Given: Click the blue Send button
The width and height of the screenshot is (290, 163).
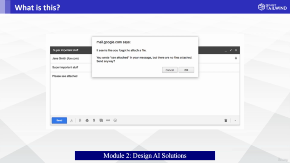Looking at the screenshot, I should click(x=59, y=120).
